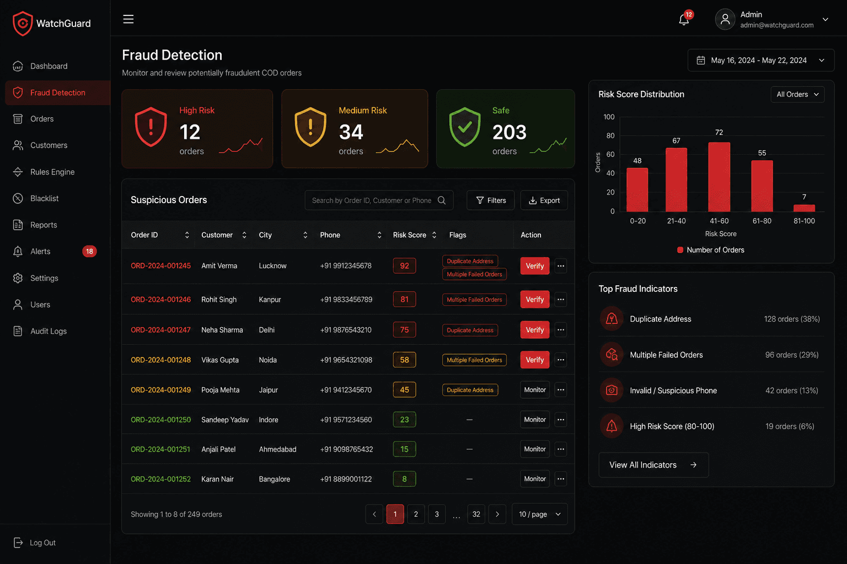847x564 pixels.
Task: Open the notifications bell
Action: (x=684, y=19)
